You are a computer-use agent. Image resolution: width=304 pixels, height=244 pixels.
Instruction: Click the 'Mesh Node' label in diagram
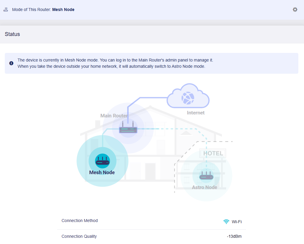(102, 172)
